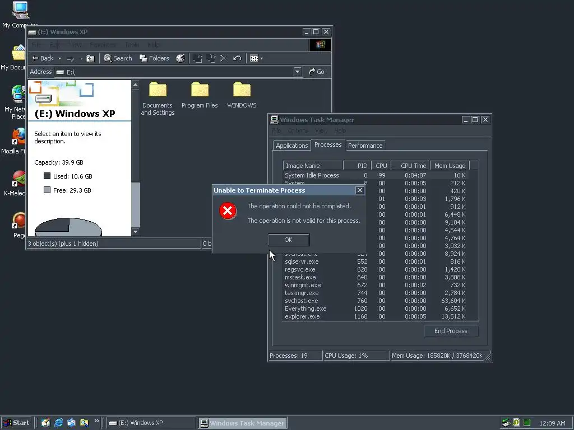
Task: Expand Quick Launch overflow chevron
Action: 96,421
